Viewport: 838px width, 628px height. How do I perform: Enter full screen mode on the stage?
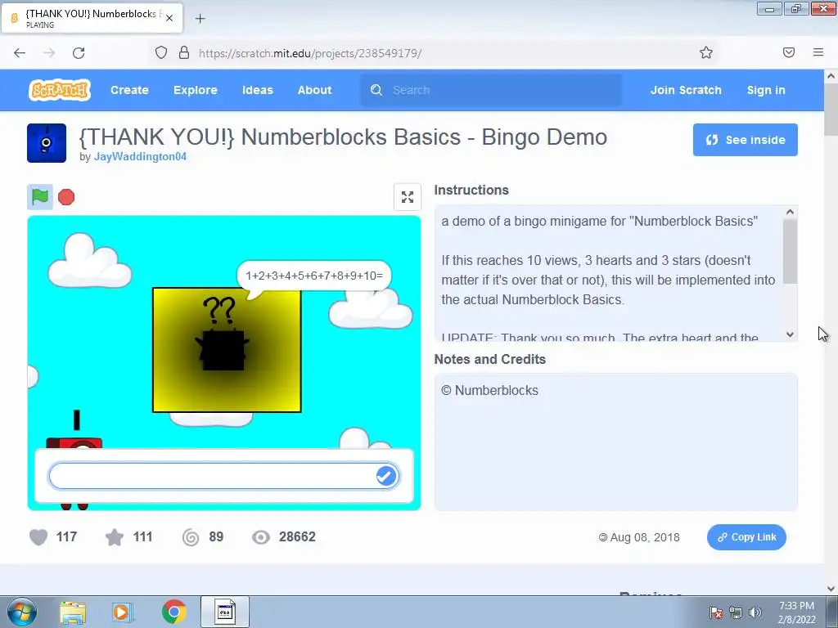pos(408,197)
